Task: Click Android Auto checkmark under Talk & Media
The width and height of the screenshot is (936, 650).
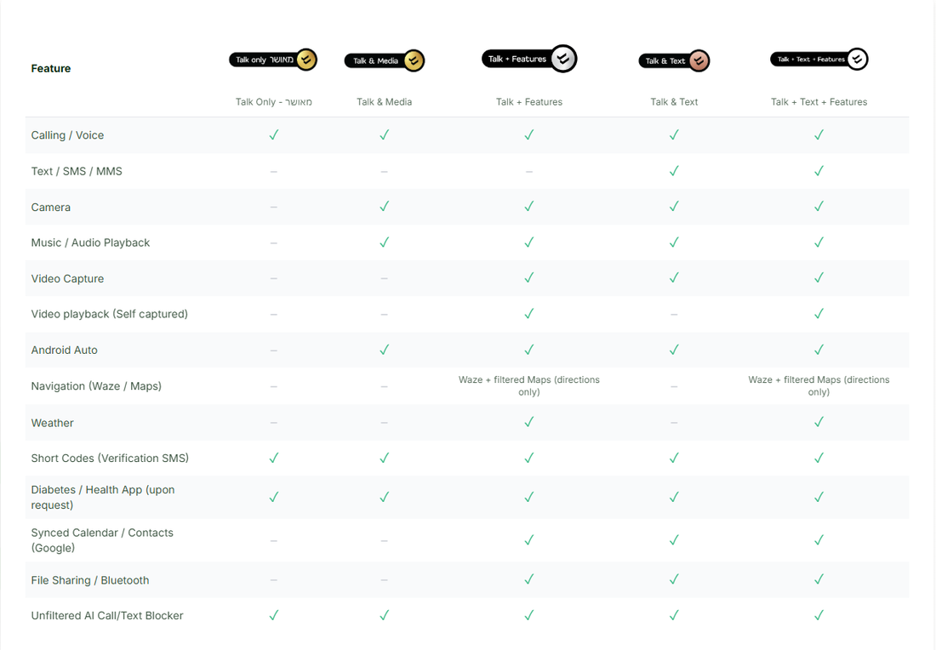Action: point(385,349)
